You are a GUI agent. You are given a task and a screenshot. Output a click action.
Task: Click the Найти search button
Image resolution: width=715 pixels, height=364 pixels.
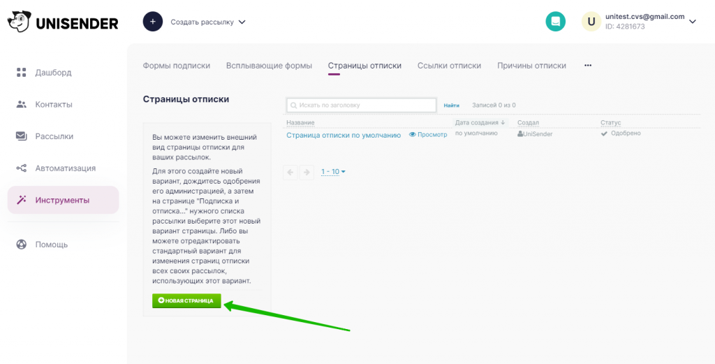(452, 105)
